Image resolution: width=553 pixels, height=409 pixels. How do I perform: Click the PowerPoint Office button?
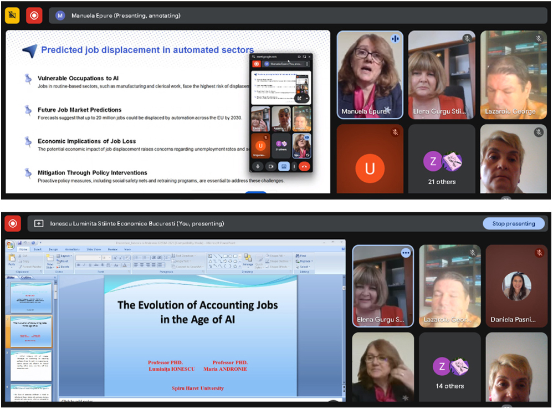[11, 244]
